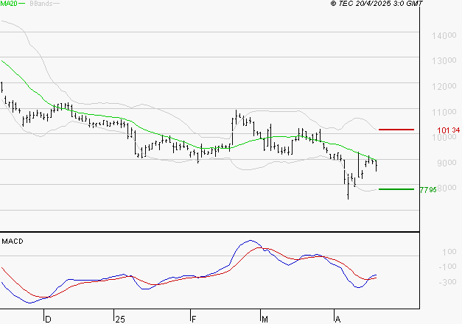Click the MA20 legend label
The image size is (462, 324).
coord(9,4)
